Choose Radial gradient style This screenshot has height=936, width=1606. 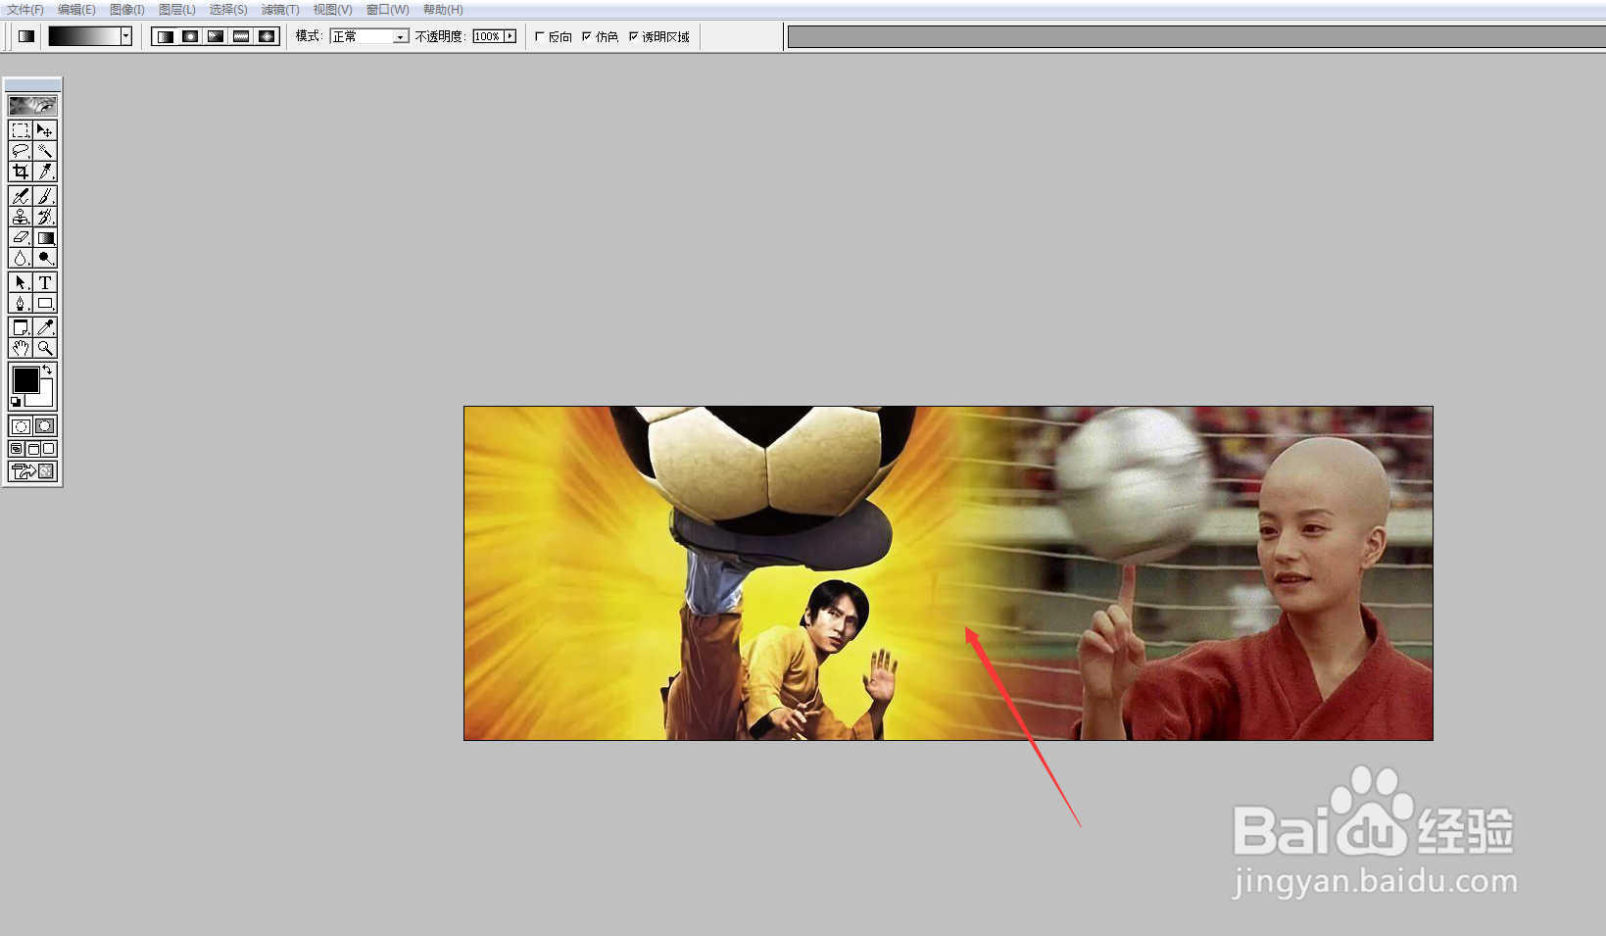click(x=190, y=36)
